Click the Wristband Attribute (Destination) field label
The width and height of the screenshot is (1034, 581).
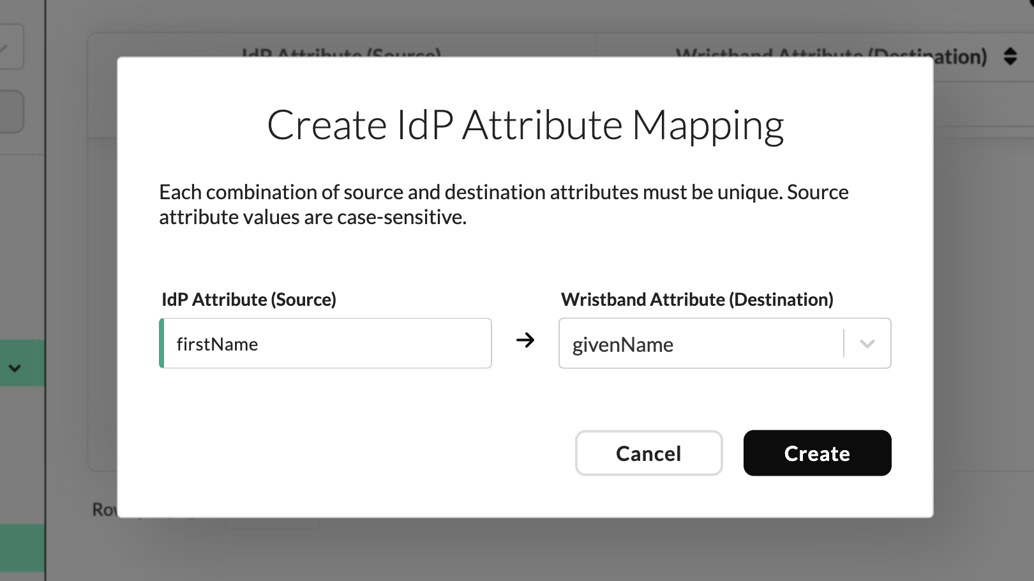[x=697, y=299]
